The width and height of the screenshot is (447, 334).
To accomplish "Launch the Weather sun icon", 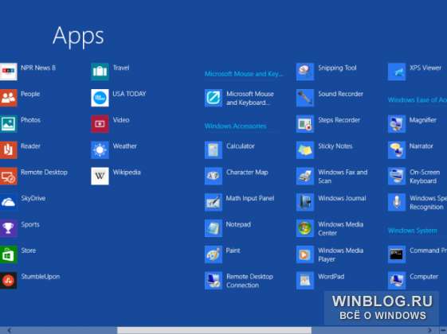I will pos(100,150).
